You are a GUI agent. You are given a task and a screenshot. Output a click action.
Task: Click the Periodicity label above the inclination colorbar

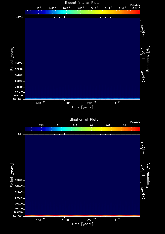[x=135, y=122]
